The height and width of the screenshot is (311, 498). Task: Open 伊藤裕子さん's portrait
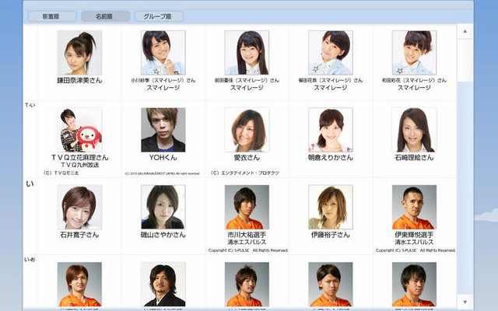(x=331, y=208)
